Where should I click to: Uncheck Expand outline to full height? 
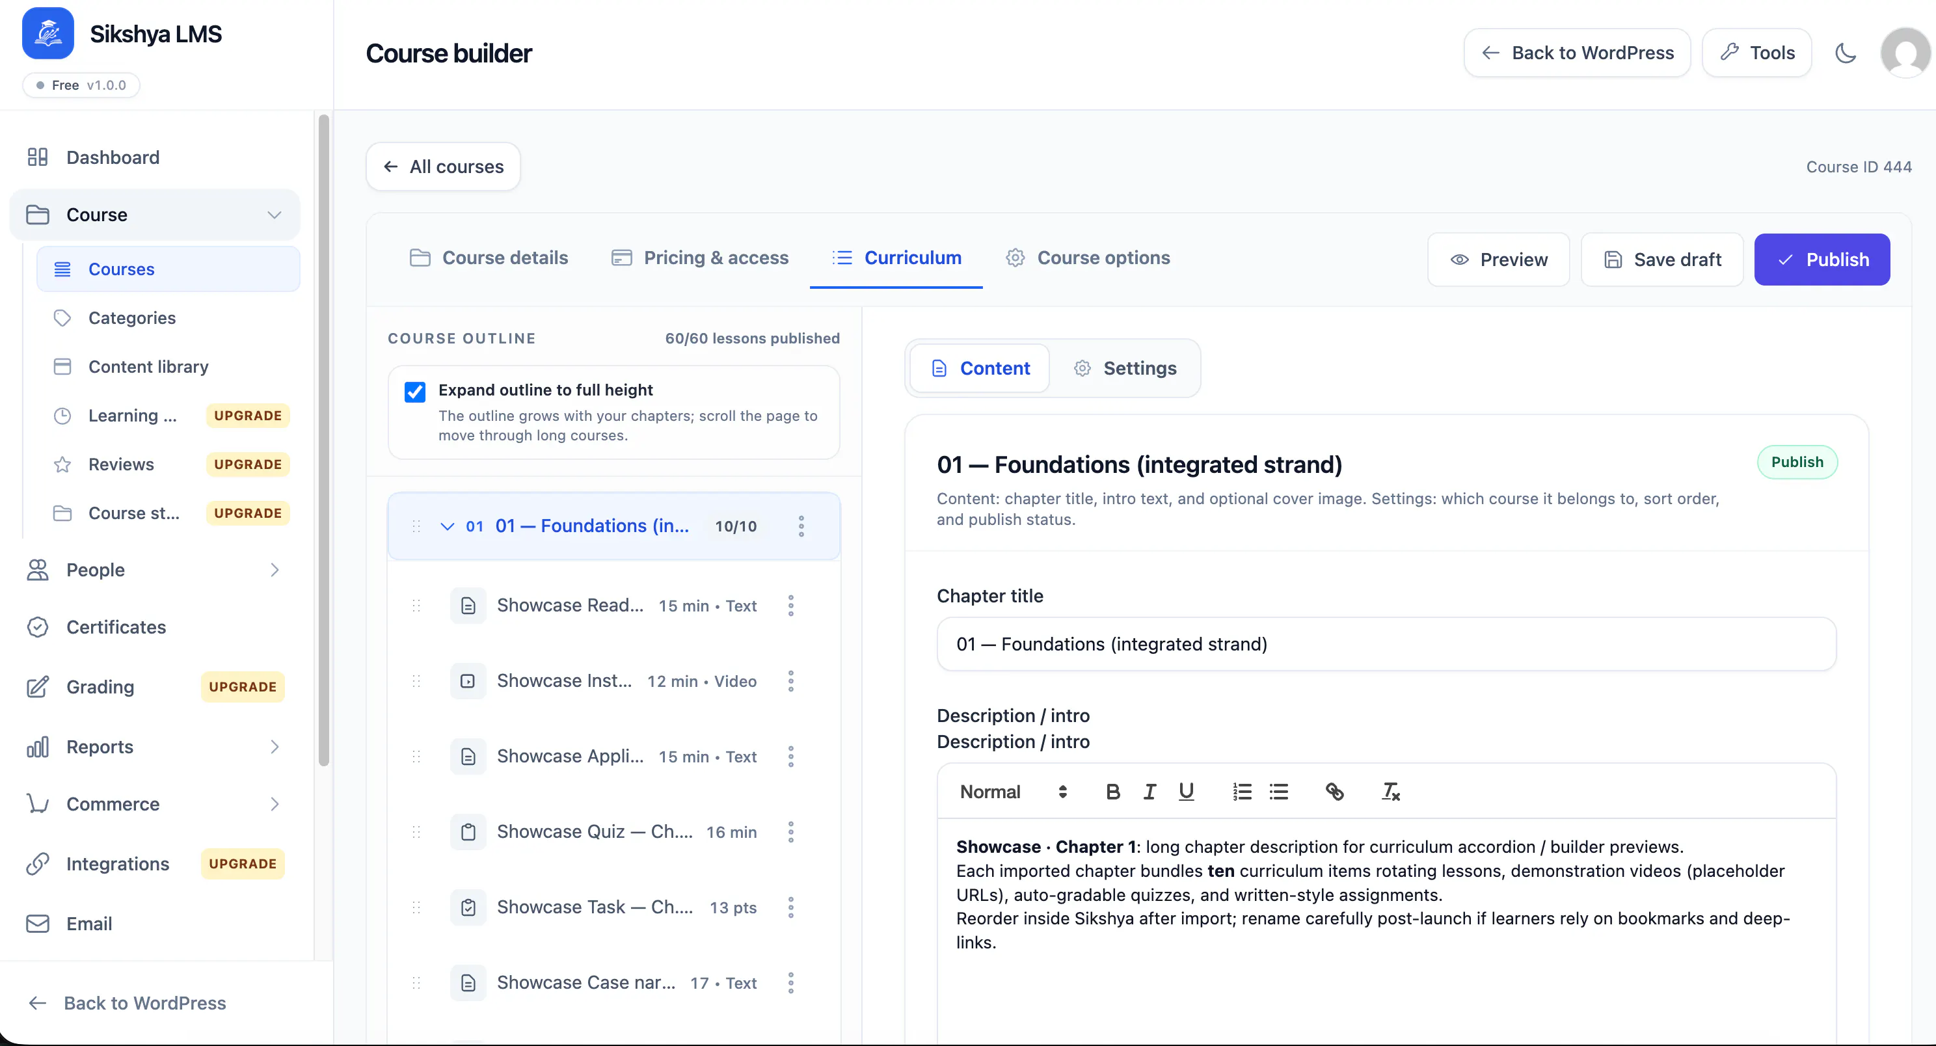tap(415, 392)
